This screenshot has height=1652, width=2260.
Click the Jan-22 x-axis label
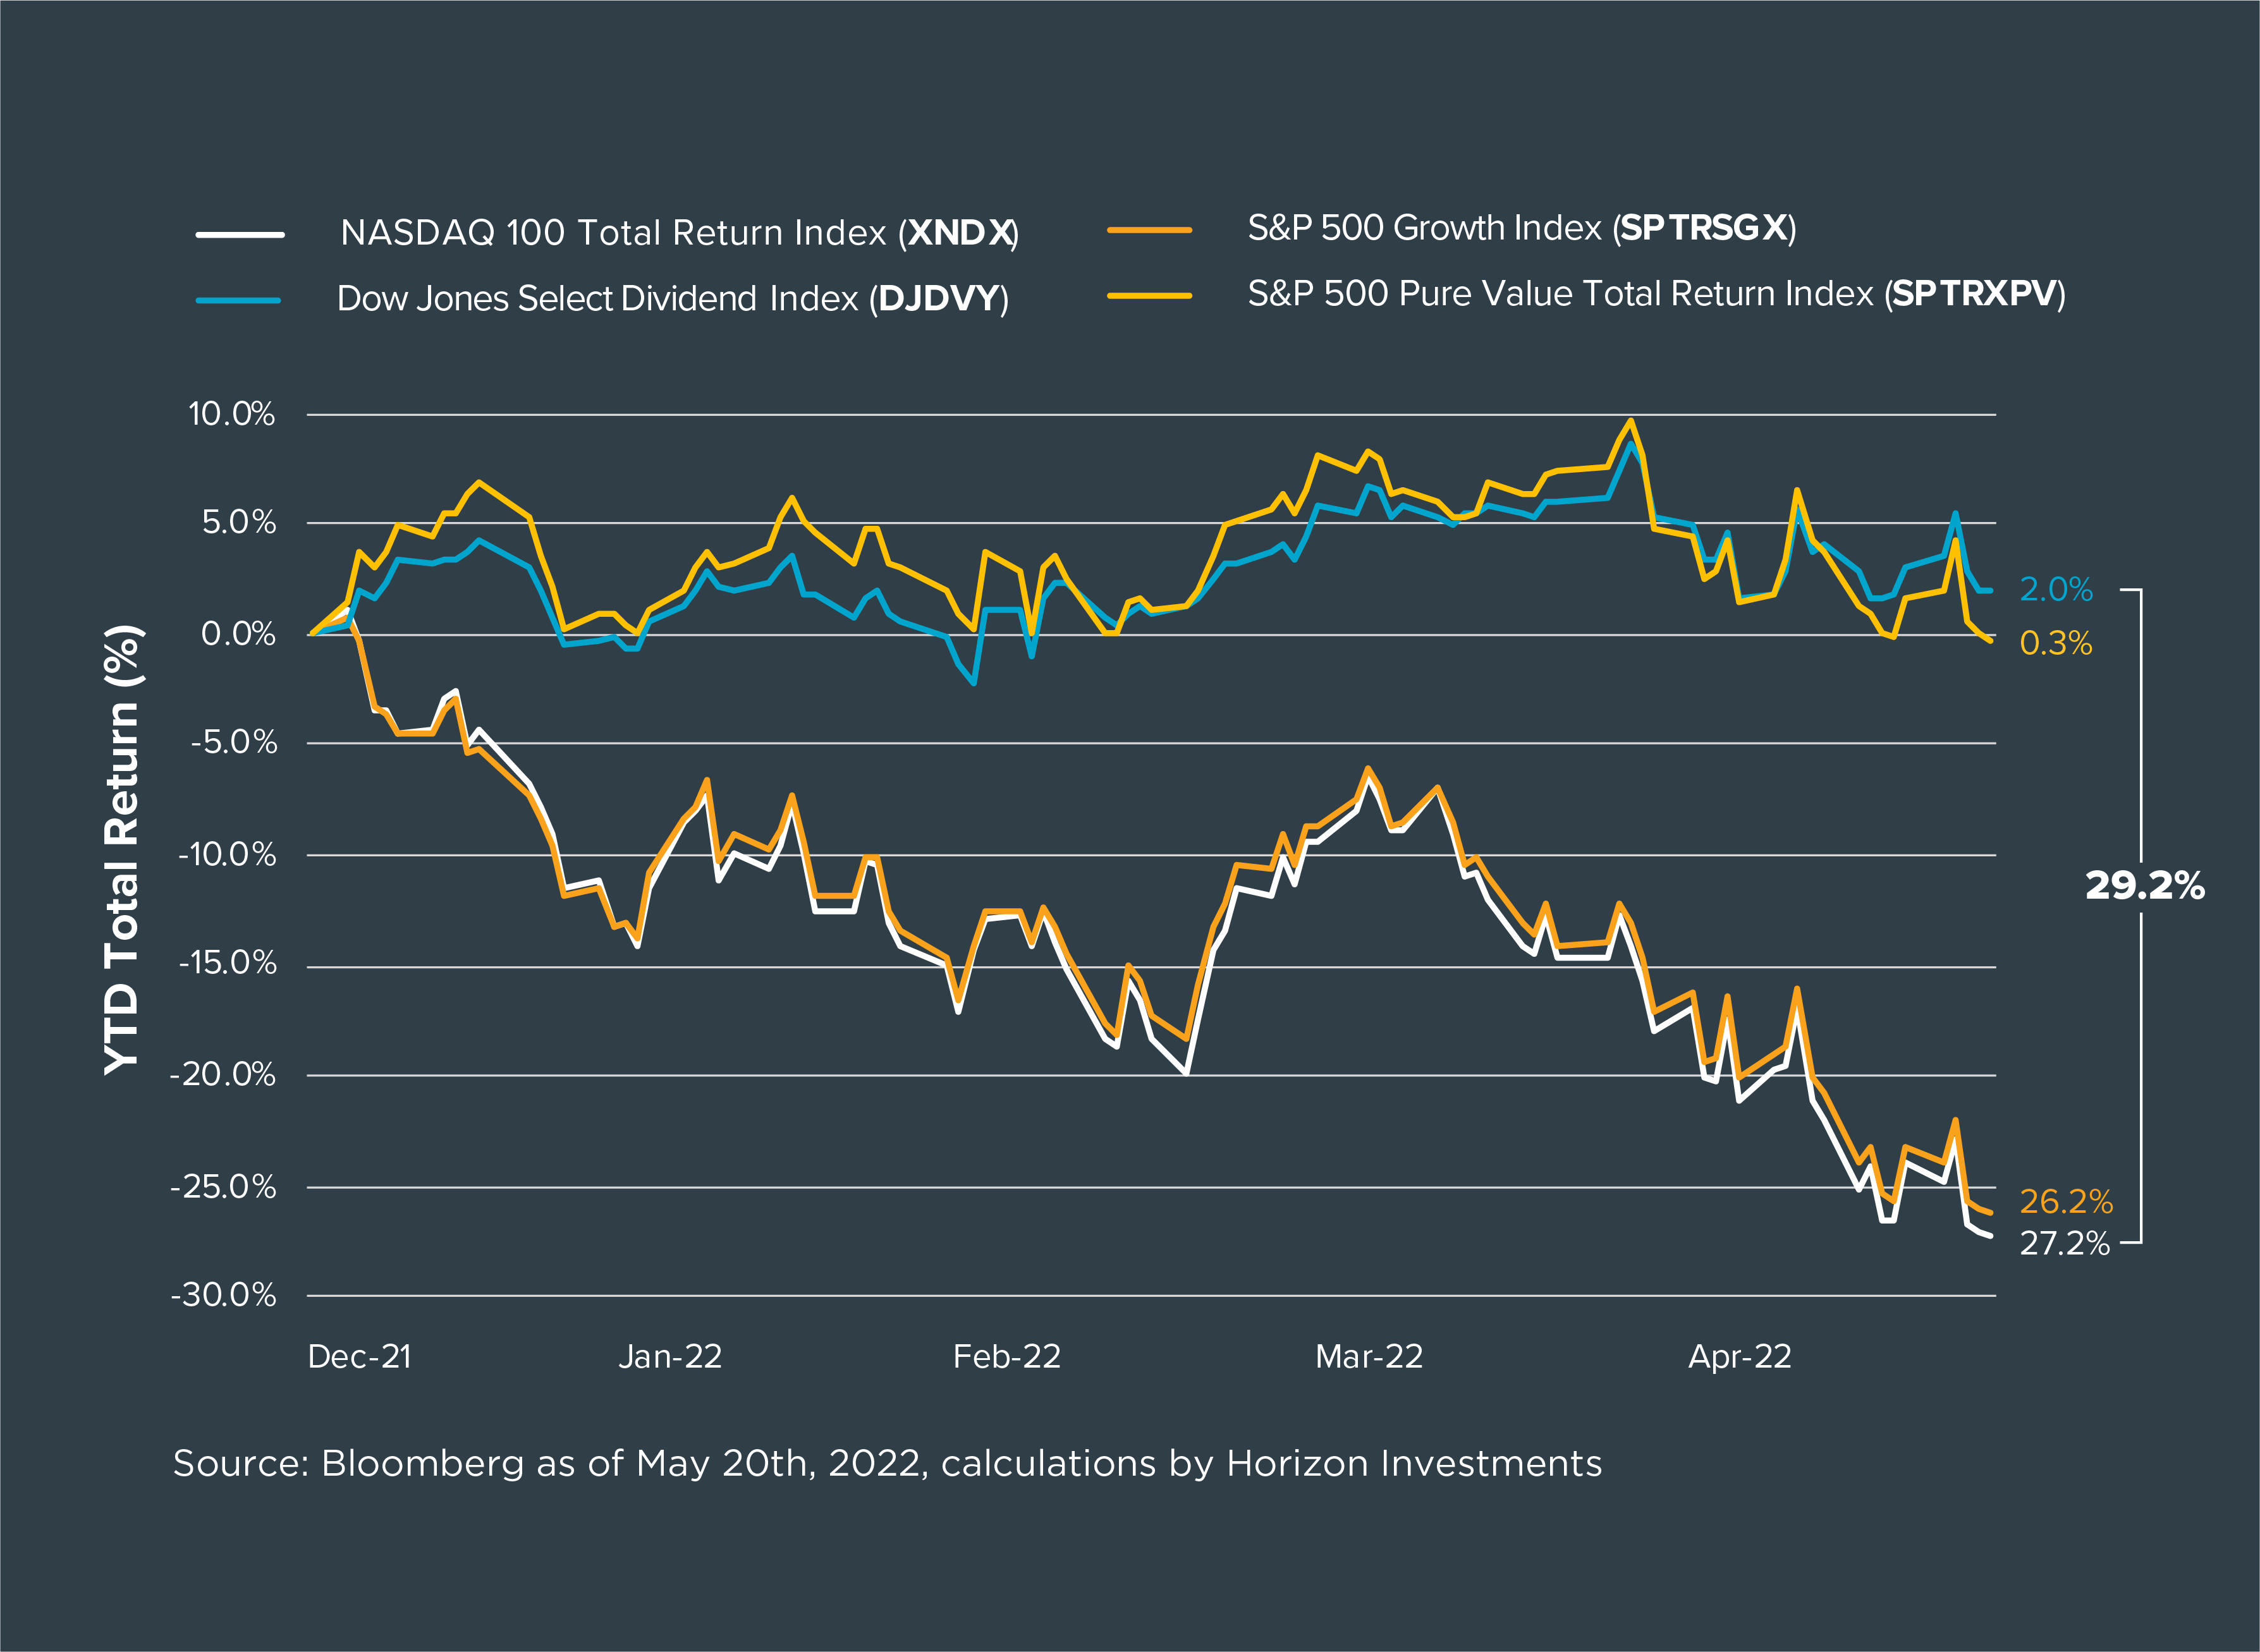click(x=670, y=1357)
